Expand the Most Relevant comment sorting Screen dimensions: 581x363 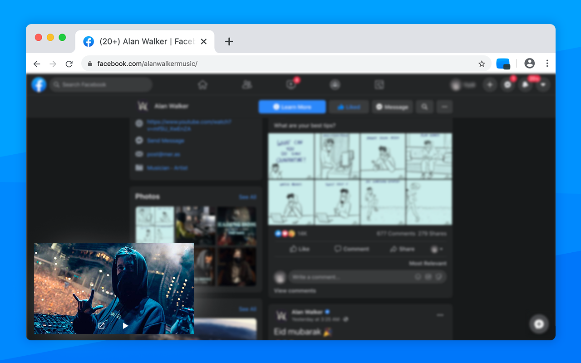428,263
